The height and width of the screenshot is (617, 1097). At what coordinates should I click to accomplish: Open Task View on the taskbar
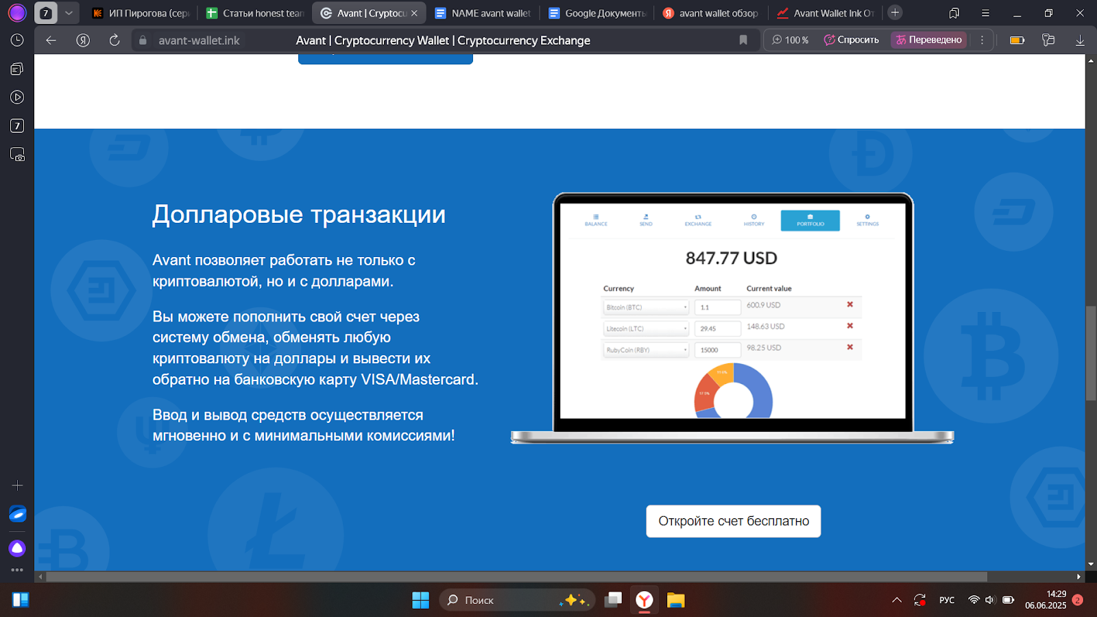pyautogui.click(x=613, y=600)
